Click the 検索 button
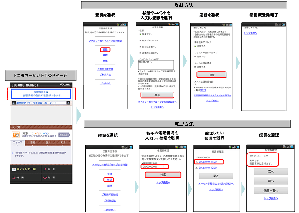 click(x=163, y=175)
